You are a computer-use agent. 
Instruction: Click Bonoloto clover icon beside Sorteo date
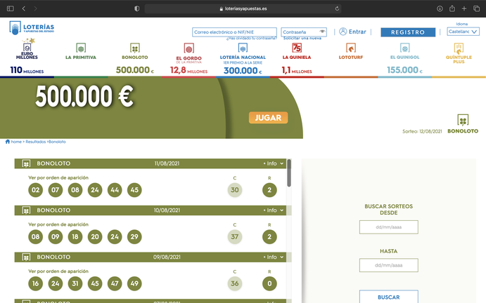[x=463, y=120]
